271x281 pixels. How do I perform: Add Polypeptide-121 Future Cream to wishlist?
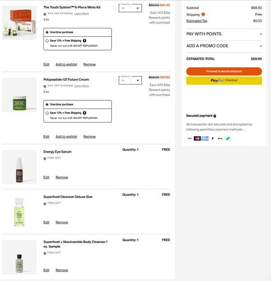66,136
